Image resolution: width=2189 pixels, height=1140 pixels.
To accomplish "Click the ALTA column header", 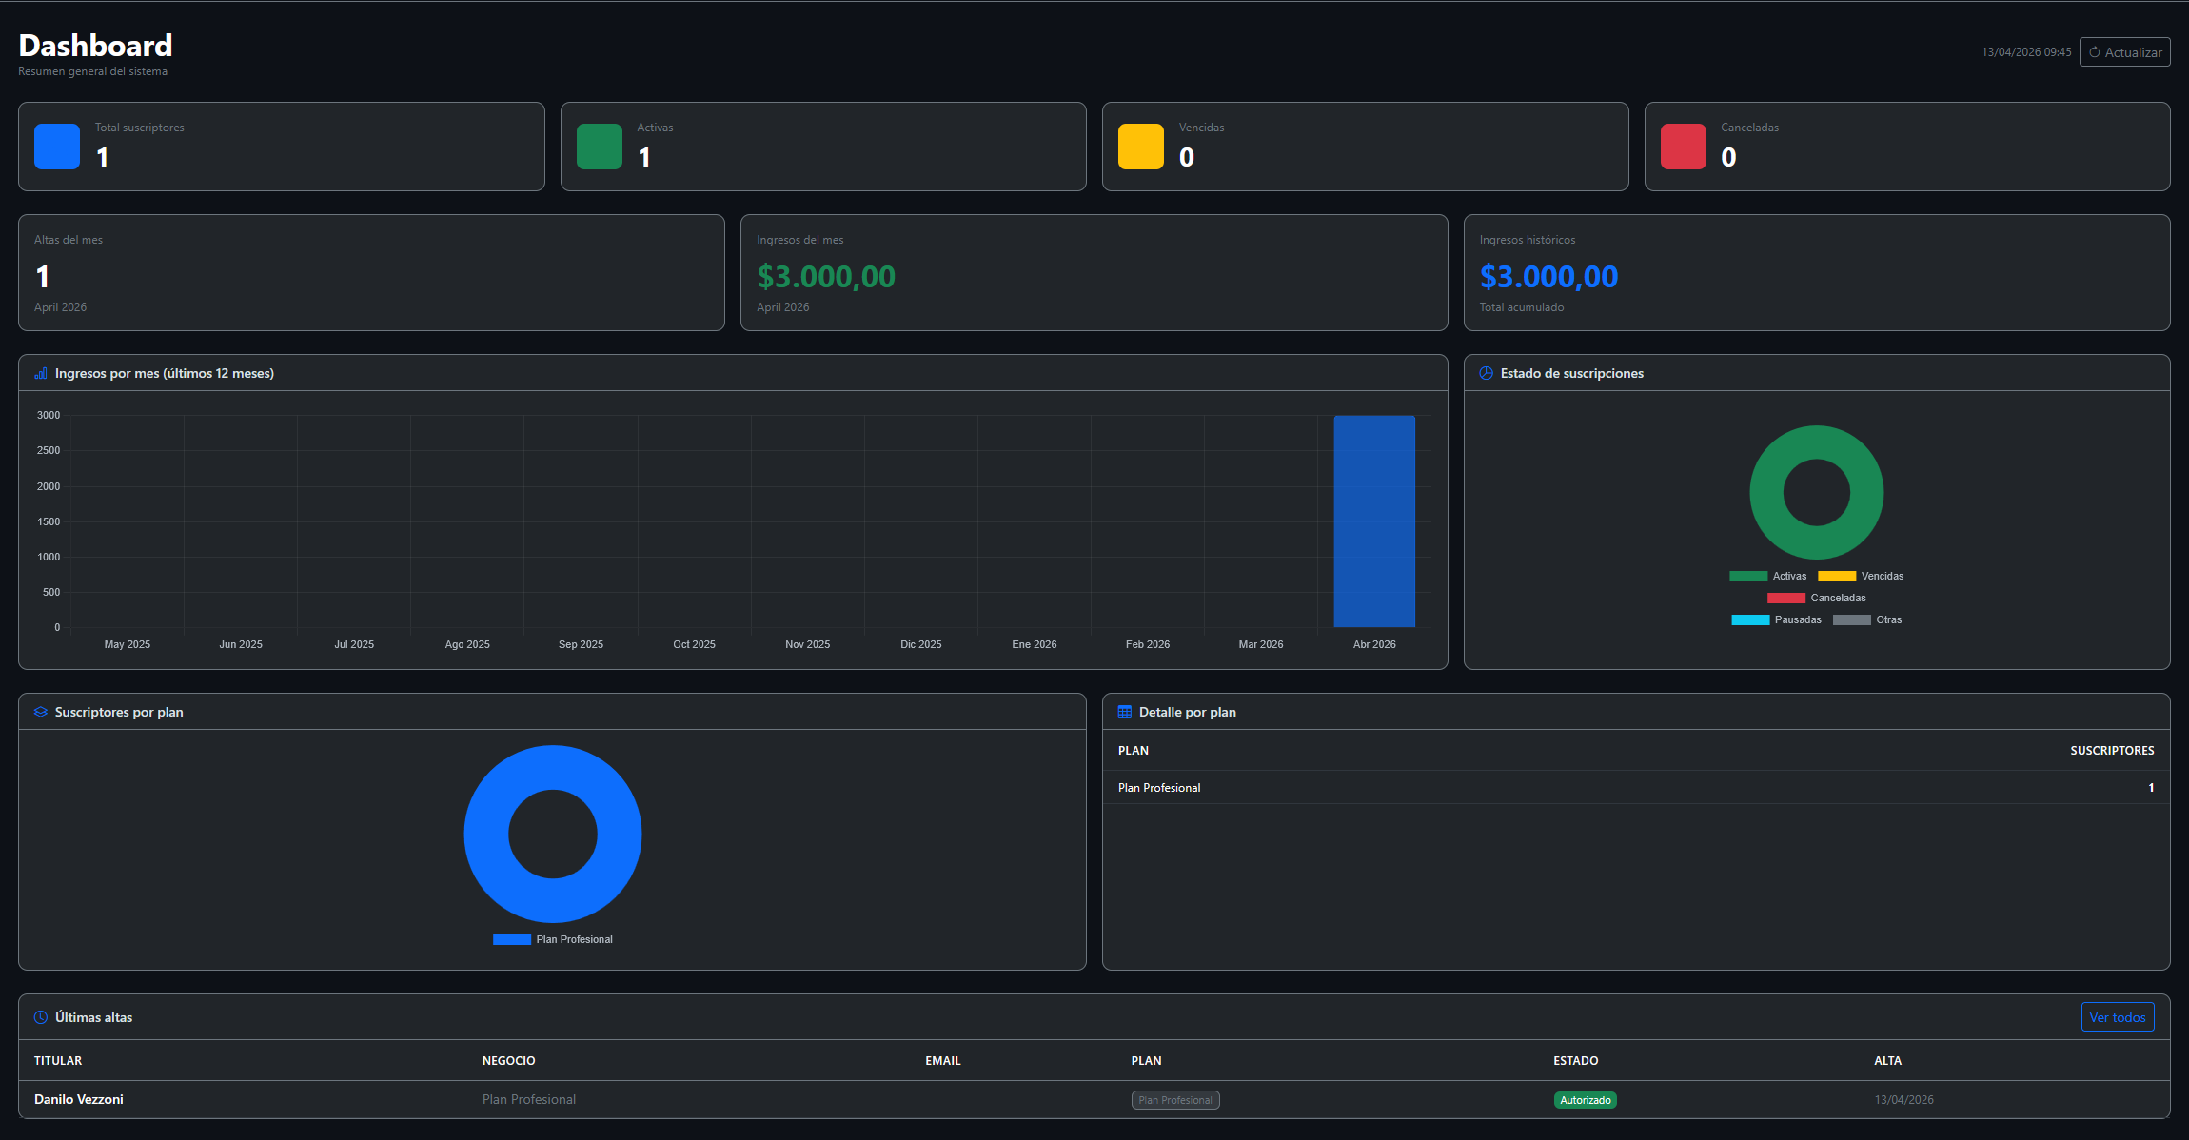I will pos(1888,1060).
